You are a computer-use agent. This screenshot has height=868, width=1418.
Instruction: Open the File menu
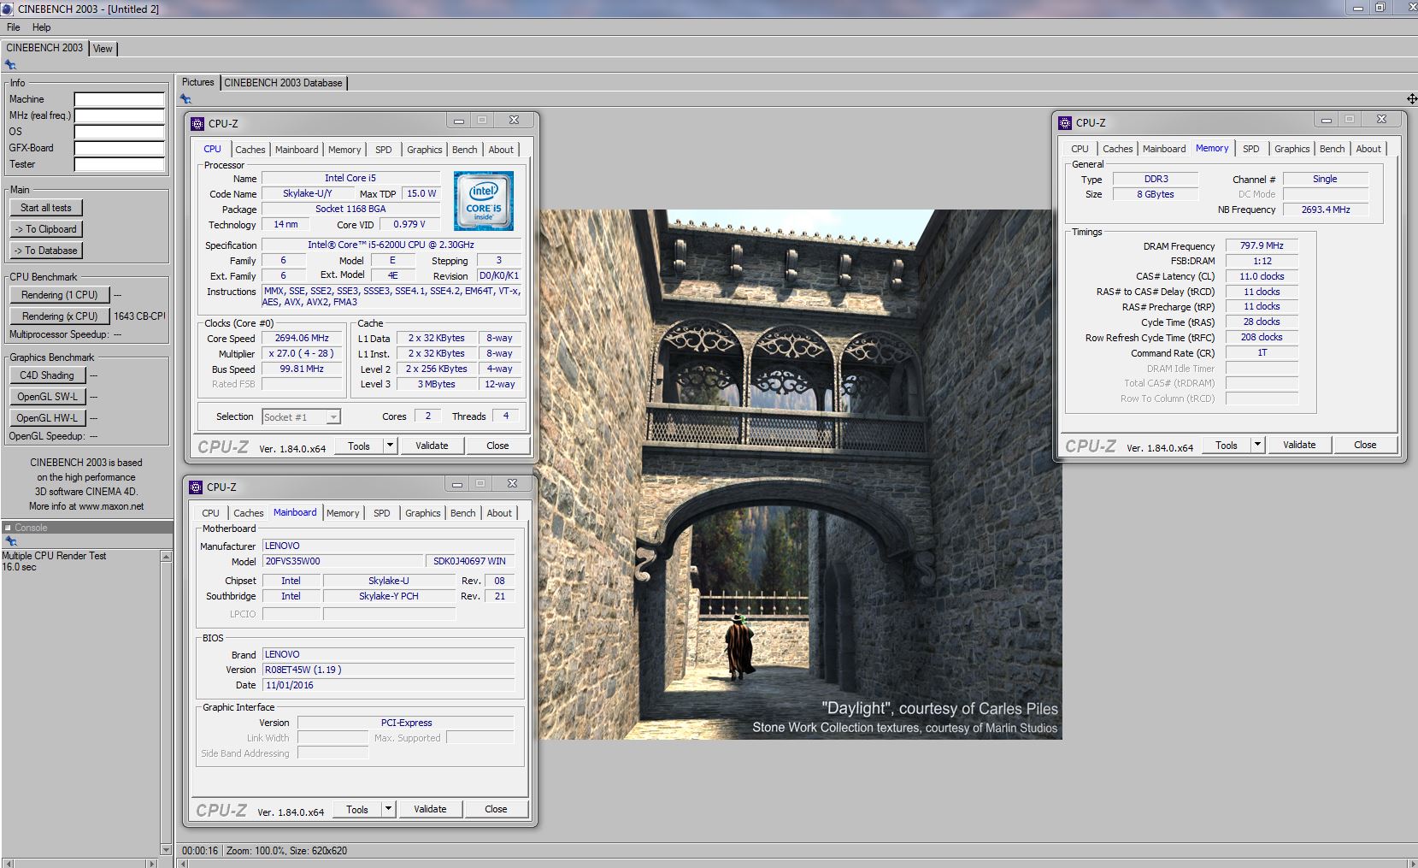[14, 27]
